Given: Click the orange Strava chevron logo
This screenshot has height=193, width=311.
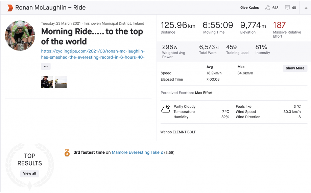Looking at the screenshot, I should (x=10, y=7).
